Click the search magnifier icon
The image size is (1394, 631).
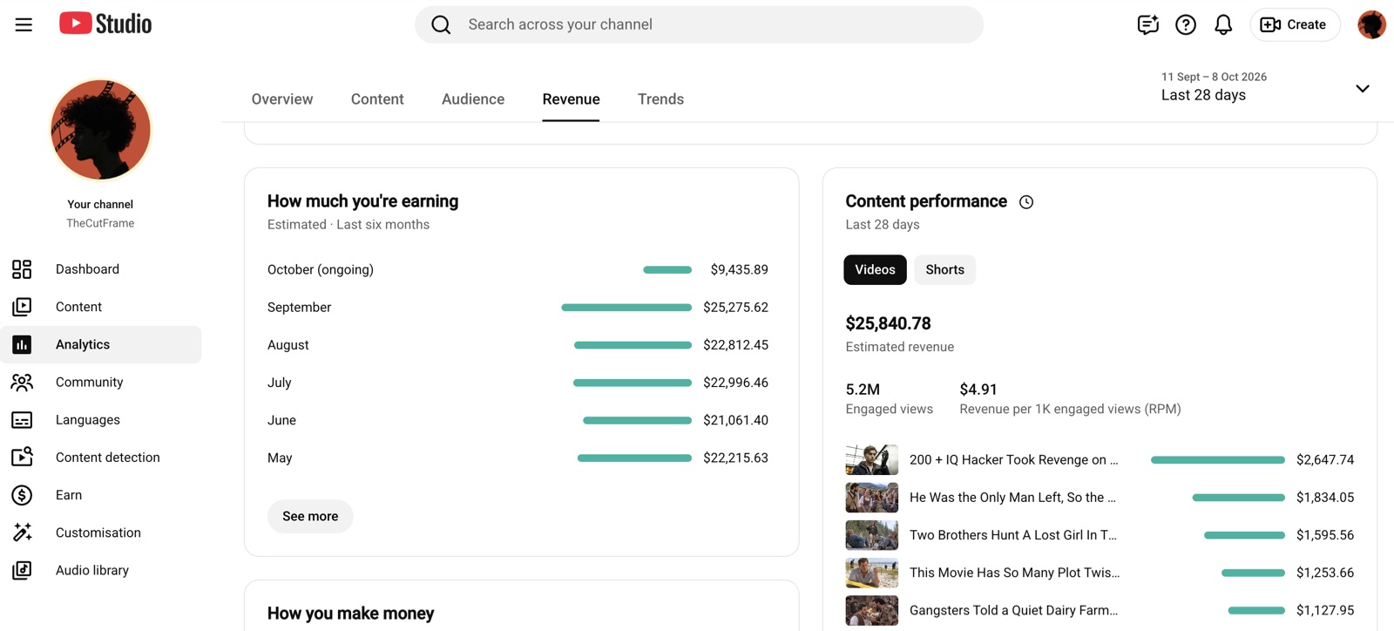442,24
